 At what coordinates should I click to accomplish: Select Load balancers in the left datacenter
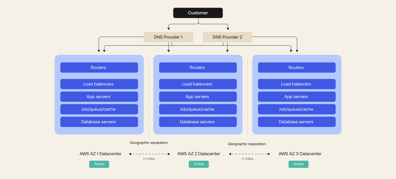tap(99, 84)
